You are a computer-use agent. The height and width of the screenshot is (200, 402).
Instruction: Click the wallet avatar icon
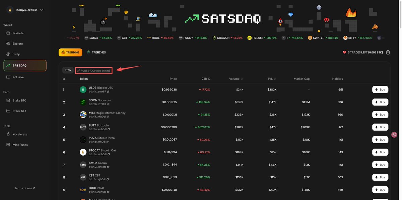click(x=10, y=10)
